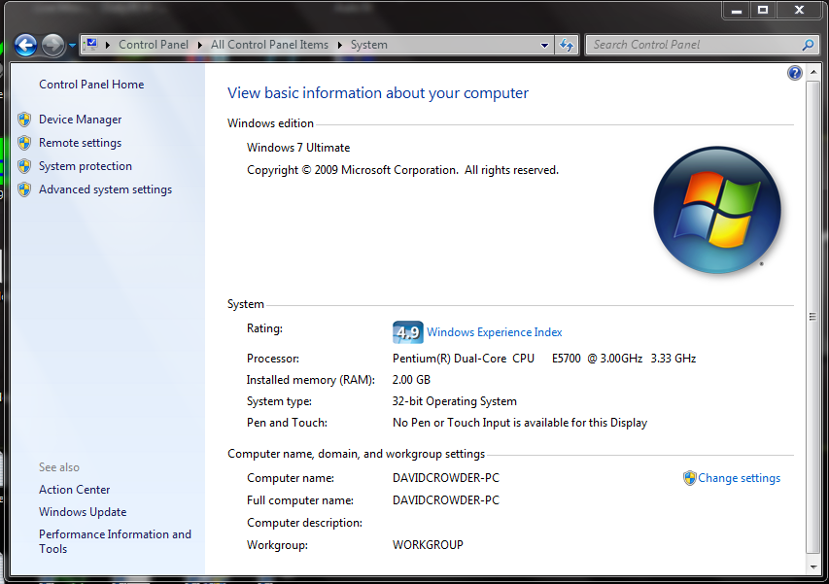
Task: Click the shield icon beside Remote settings
Action: click(x=24, y=143)
